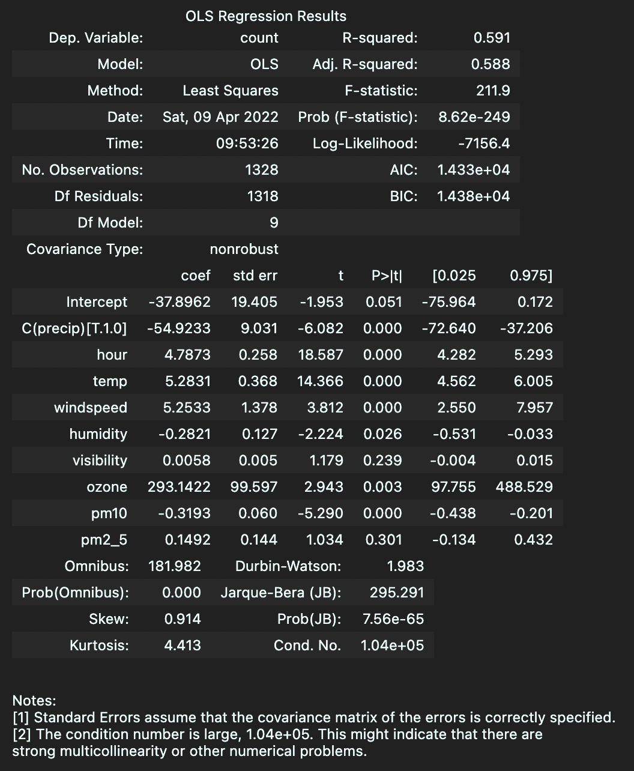Select the Durbin-Watson value 1.983
This screenshot has width=634, height=771.
[x=406, y=566]
